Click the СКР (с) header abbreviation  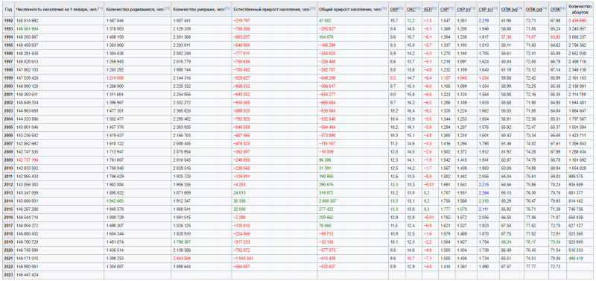pyautogui.click(x=486, y=8)
